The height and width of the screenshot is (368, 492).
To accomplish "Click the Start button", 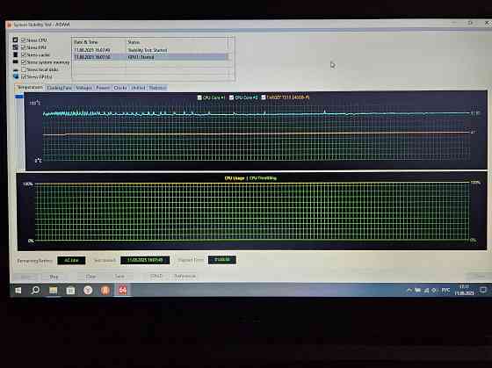I will (x=25, y=277).
